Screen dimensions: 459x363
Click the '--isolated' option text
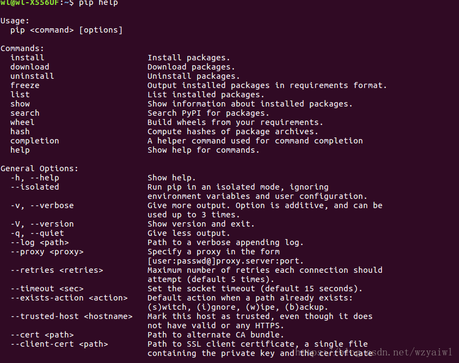pos(34,187)
